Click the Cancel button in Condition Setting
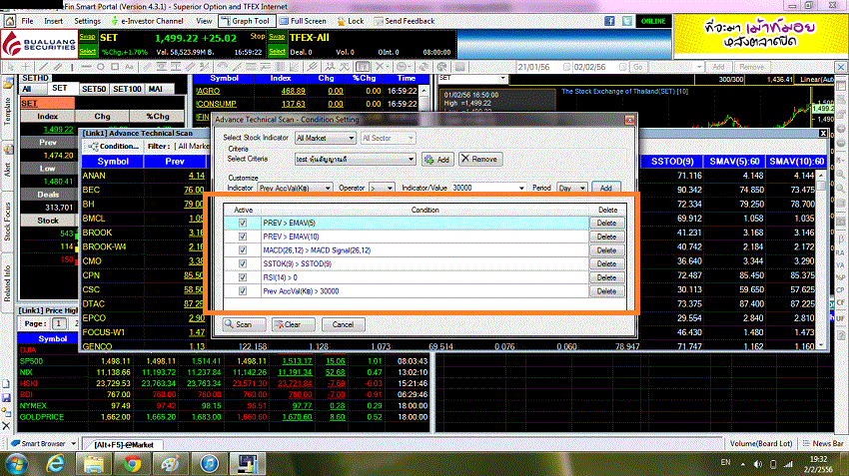The height and width of the screenshot is (476, 849). coord(343,324)
